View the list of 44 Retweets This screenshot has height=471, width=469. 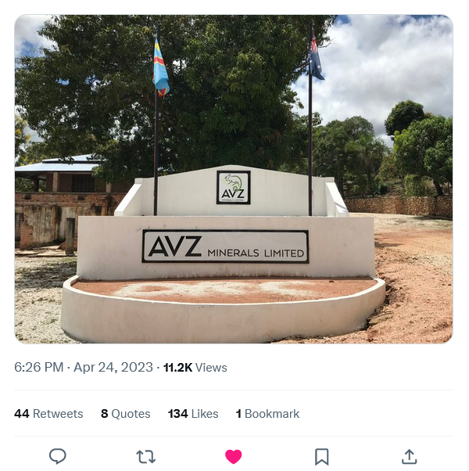coord(48,414)
